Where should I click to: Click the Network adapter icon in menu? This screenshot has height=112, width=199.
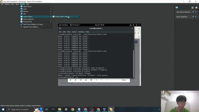(x=21, y=12)
